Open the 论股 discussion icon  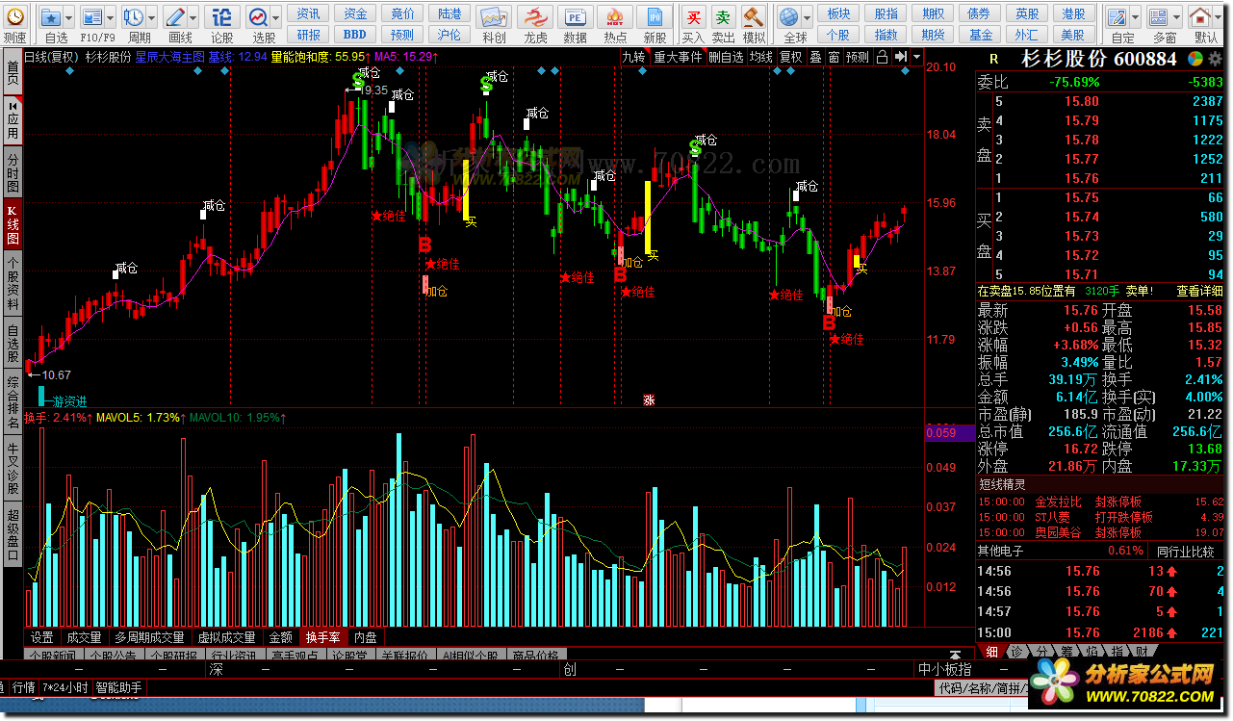[x=221, y=17]
